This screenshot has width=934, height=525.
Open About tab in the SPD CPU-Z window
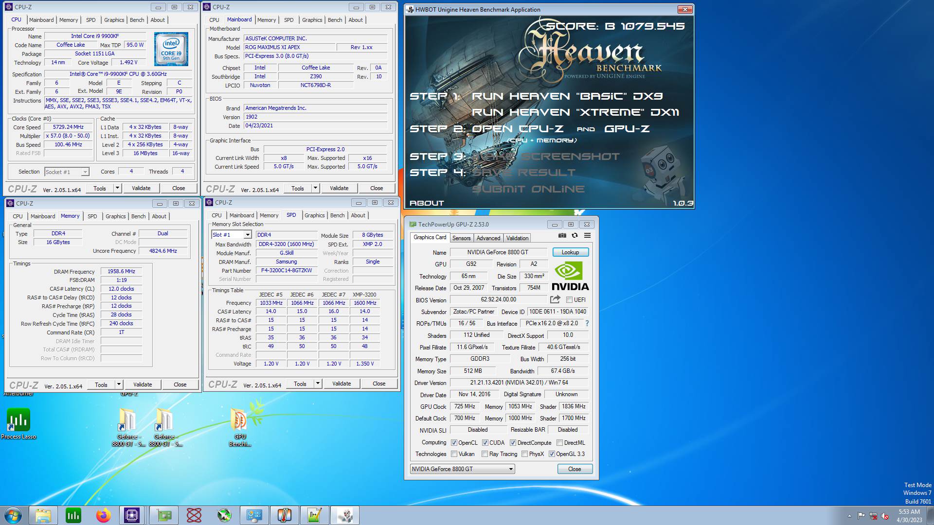click(x=358, y=215)
